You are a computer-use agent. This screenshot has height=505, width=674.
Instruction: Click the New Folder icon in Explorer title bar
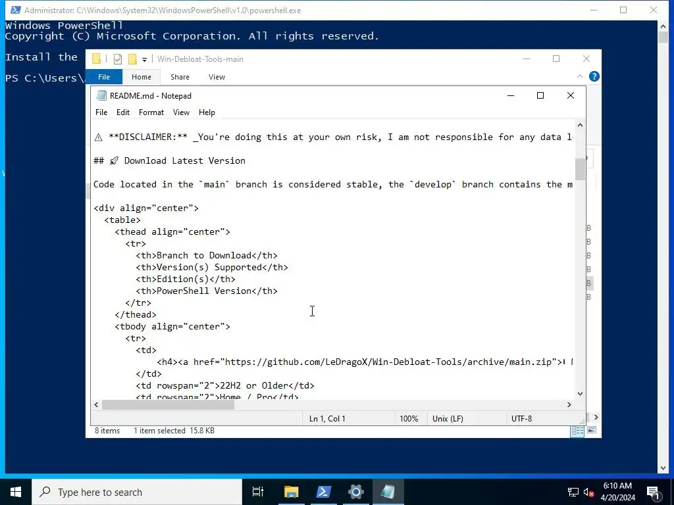click(x=133, y=59)
